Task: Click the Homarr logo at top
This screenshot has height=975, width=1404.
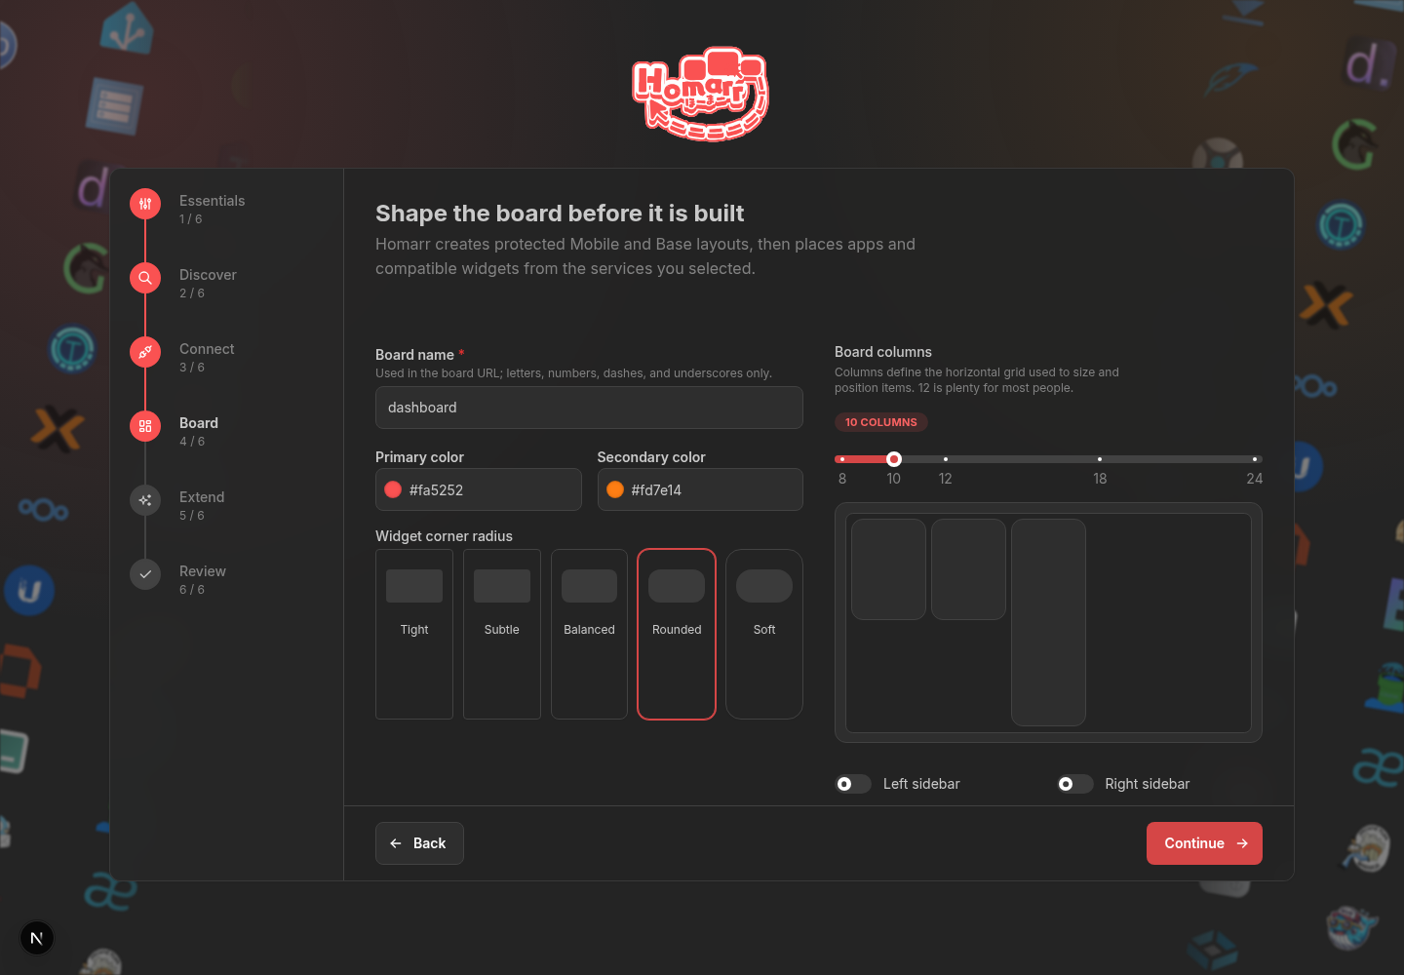Action: 701,94
